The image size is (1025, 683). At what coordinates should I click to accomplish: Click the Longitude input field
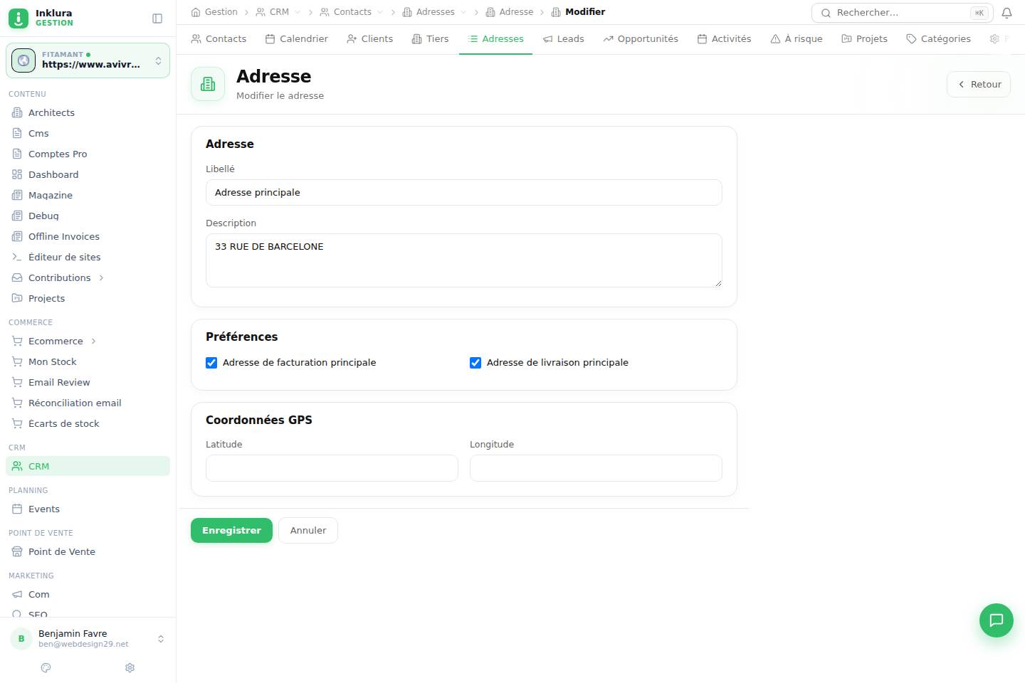[x=596, y=468]
